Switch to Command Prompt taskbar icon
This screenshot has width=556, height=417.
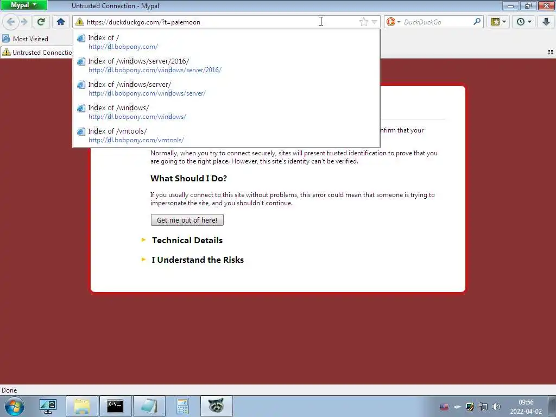(x=115, y=406)
